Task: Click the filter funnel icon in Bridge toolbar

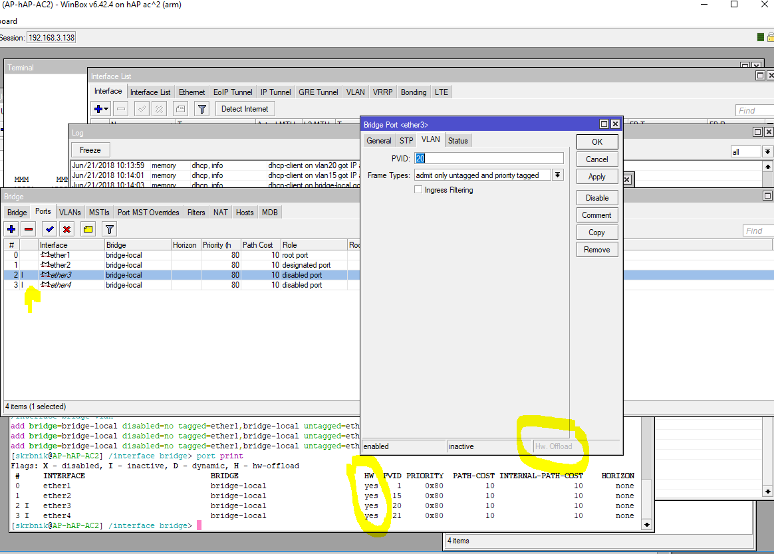Action: [x=110, y=229]
